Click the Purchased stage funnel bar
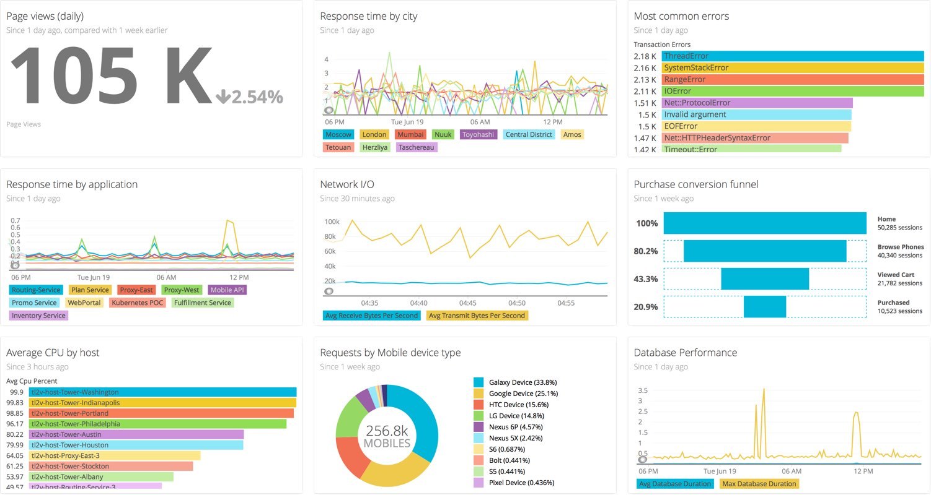The height and width of the screenshot is (495, 931). pyautogui.click(x=766, y=306)
